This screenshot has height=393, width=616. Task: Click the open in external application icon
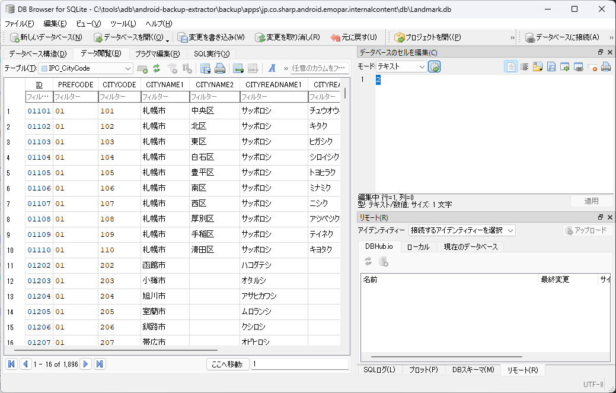tap(565, 67)
